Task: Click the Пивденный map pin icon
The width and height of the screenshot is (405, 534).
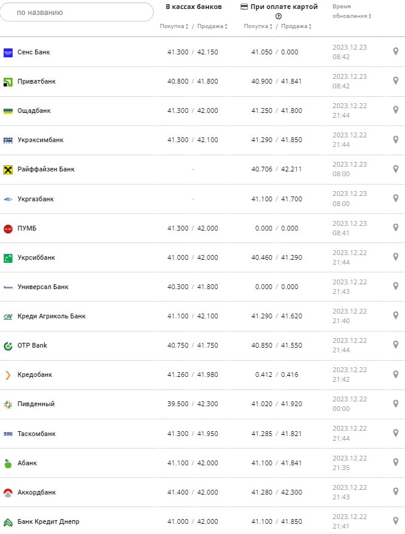Action: [395, 404]
